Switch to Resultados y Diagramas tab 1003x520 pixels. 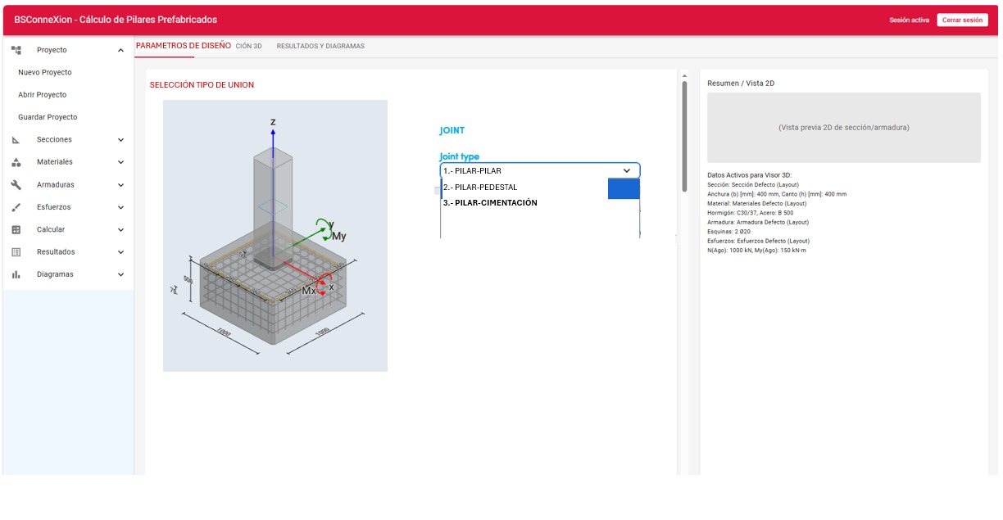click(x=320, y=47)
